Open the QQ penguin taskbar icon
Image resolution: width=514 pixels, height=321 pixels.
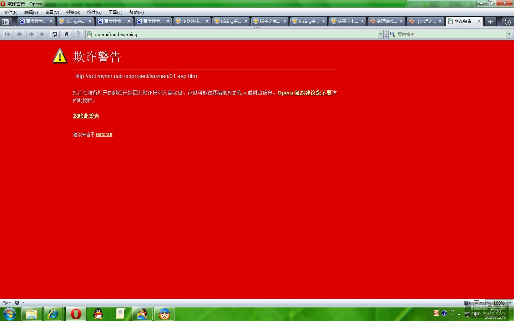pyautogui.click(x=98, y=314)
